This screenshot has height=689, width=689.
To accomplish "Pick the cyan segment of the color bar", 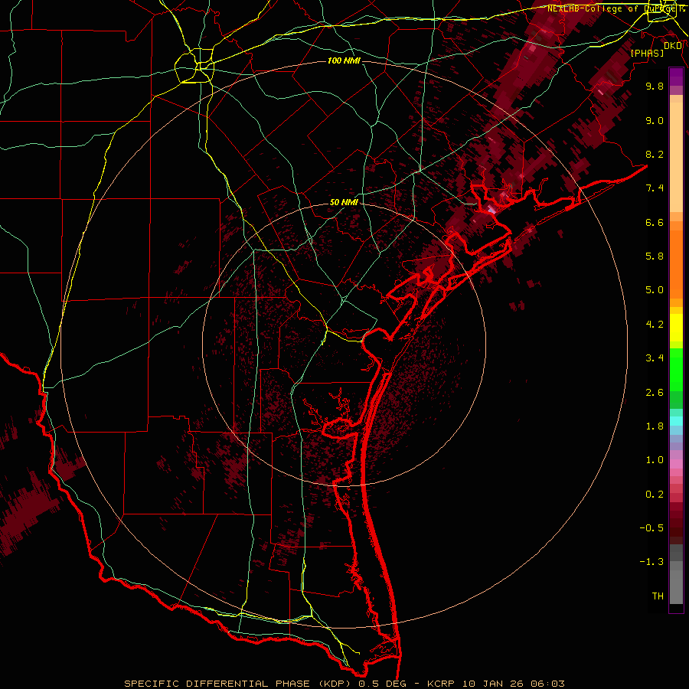I will 676,421.
